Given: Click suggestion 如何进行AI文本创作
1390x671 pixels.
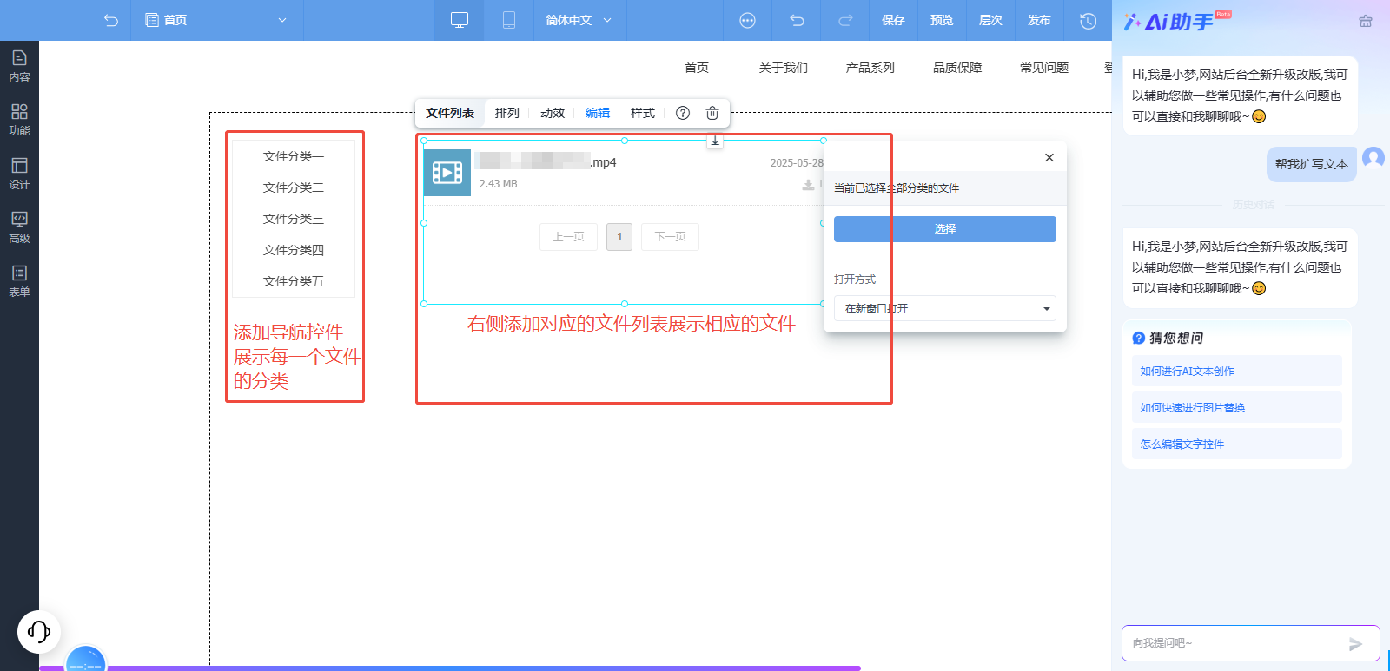Looking at the screenshot, I should coord(1236,371).
